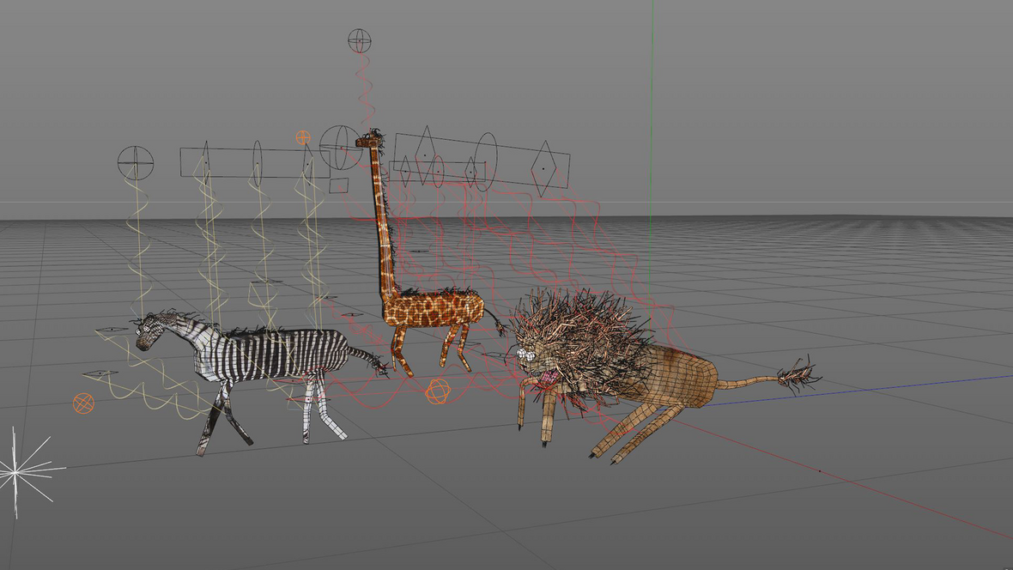Click the zebra's tail tip
This screenshot has height=570, width=1013.
tap(378, 367)
